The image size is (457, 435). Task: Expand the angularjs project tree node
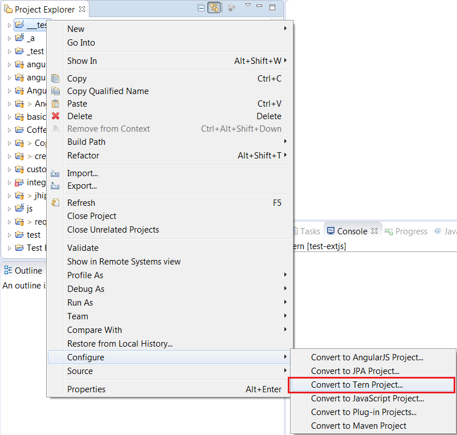click(9, 64)
